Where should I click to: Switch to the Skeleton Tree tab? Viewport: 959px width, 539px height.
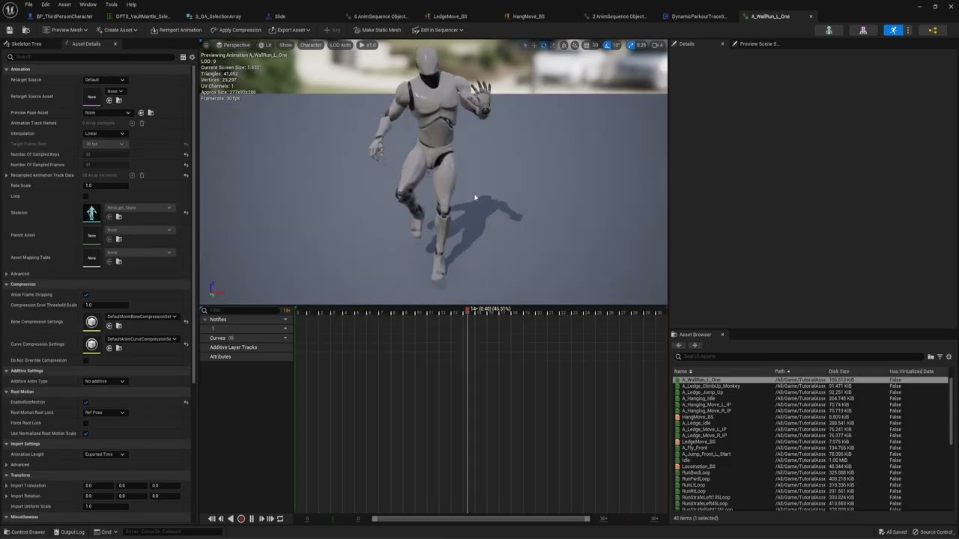tap(26, 43)
